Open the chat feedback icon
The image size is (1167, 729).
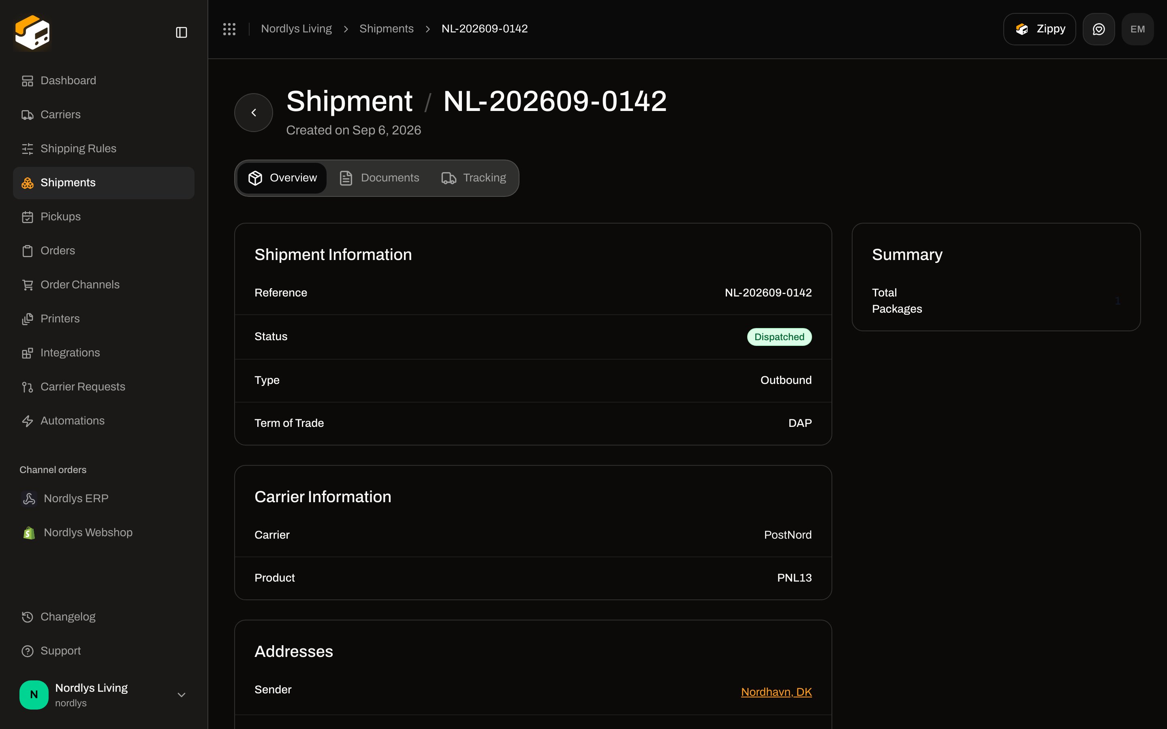[1099, 29]
